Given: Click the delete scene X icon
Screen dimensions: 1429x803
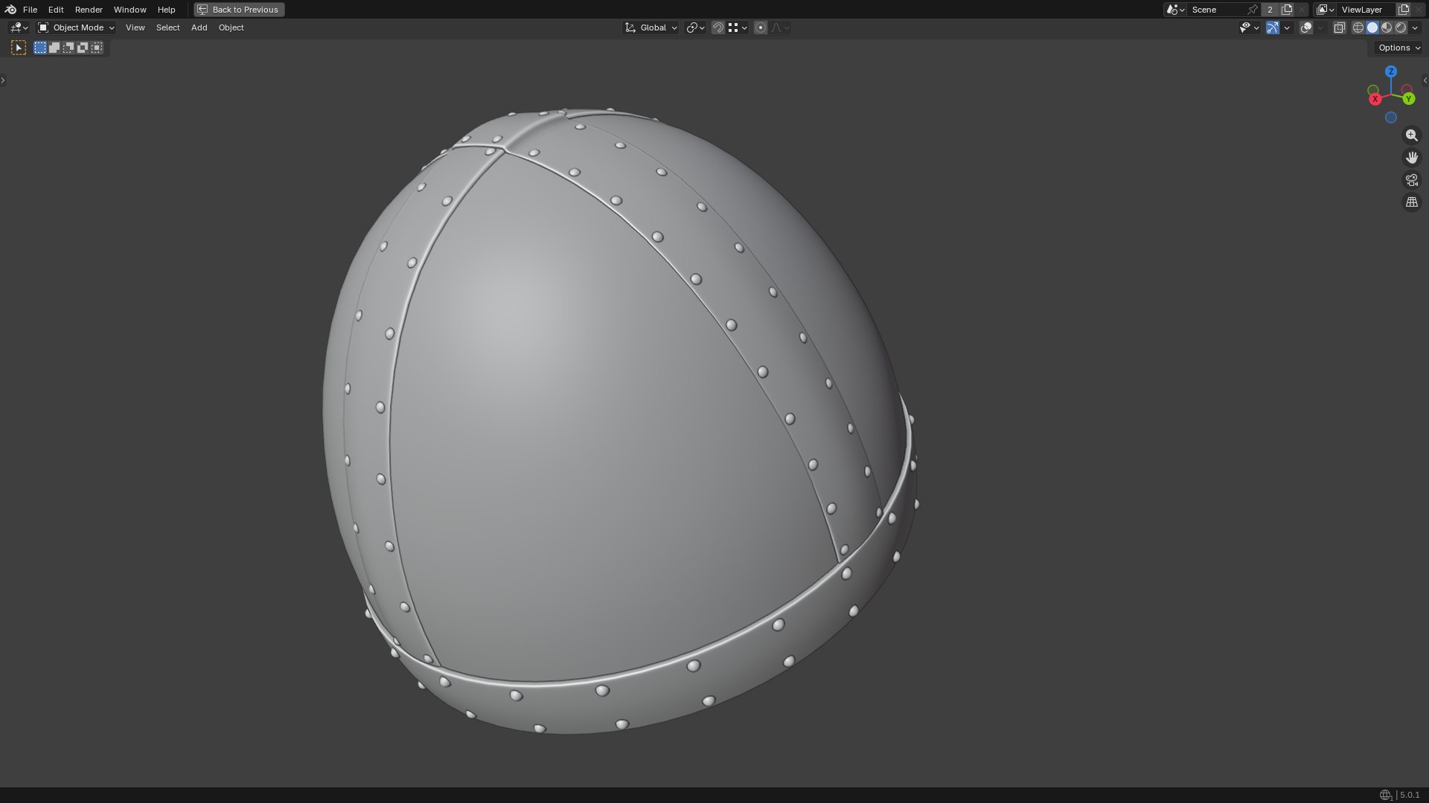Looking at the screenshot, I should (1302, 10).
